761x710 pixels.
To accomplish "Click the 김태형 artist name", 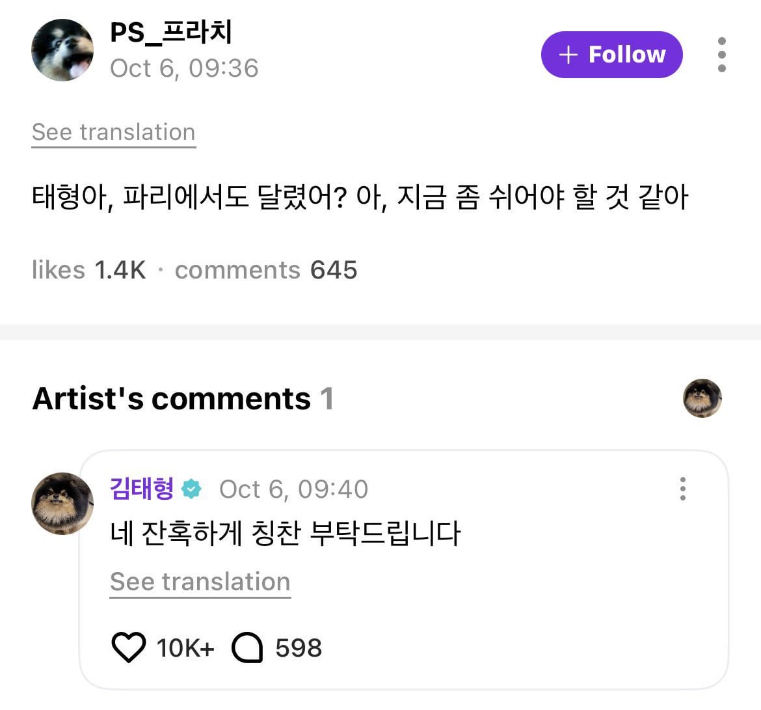I will click(x=142, y=488).
